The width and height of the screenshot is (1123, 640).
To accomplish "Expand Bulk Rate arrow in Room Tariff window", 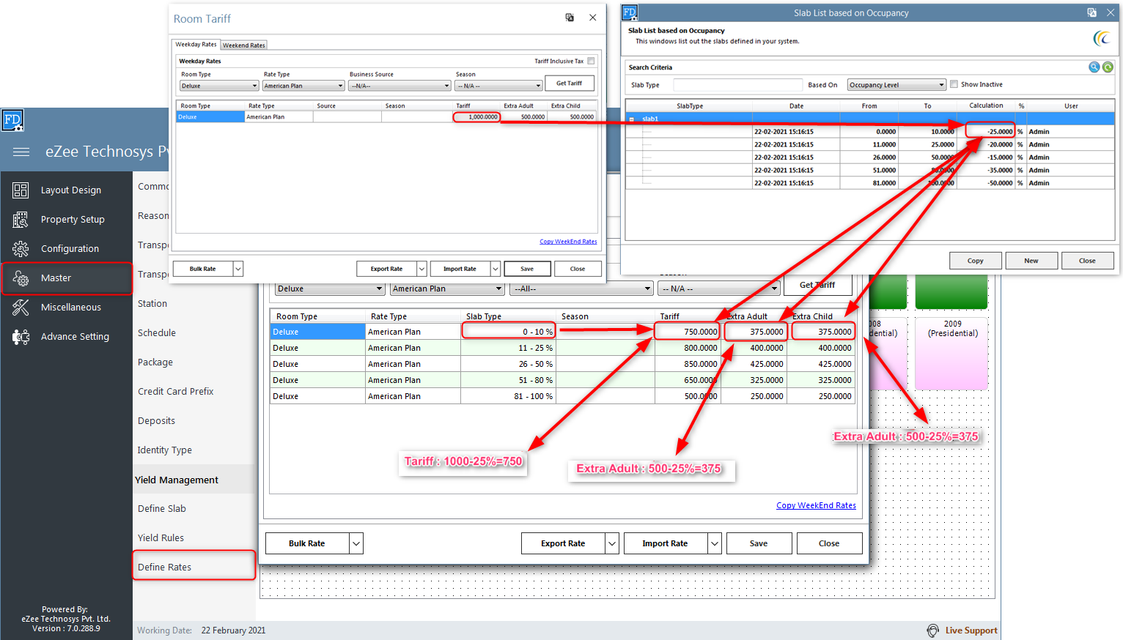I will [238, 269].
